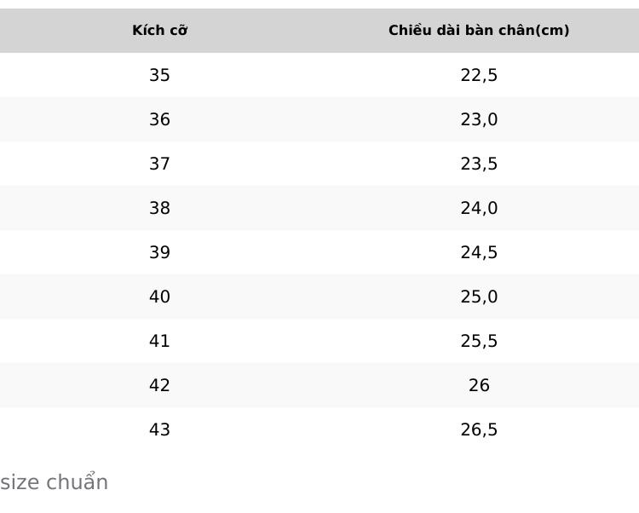Select size 42 cell
This screenshot has height=513, width=639.
pyautogui.click(x=159, y=385)
